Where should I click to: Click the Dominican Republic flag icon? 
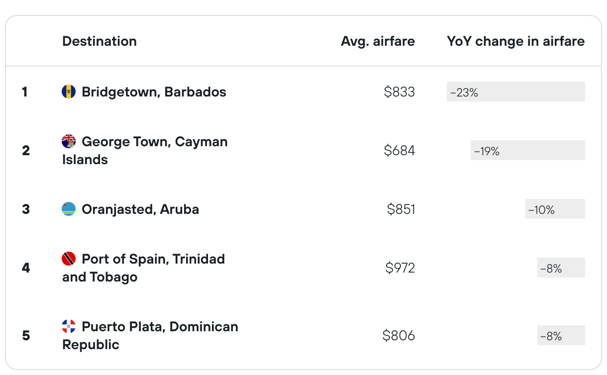click(x=69, y=326)
